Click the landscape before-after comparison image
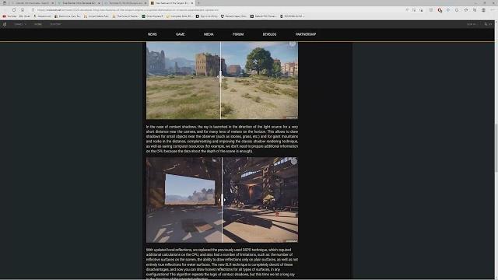The image size is (498, 280). [222, 81]
